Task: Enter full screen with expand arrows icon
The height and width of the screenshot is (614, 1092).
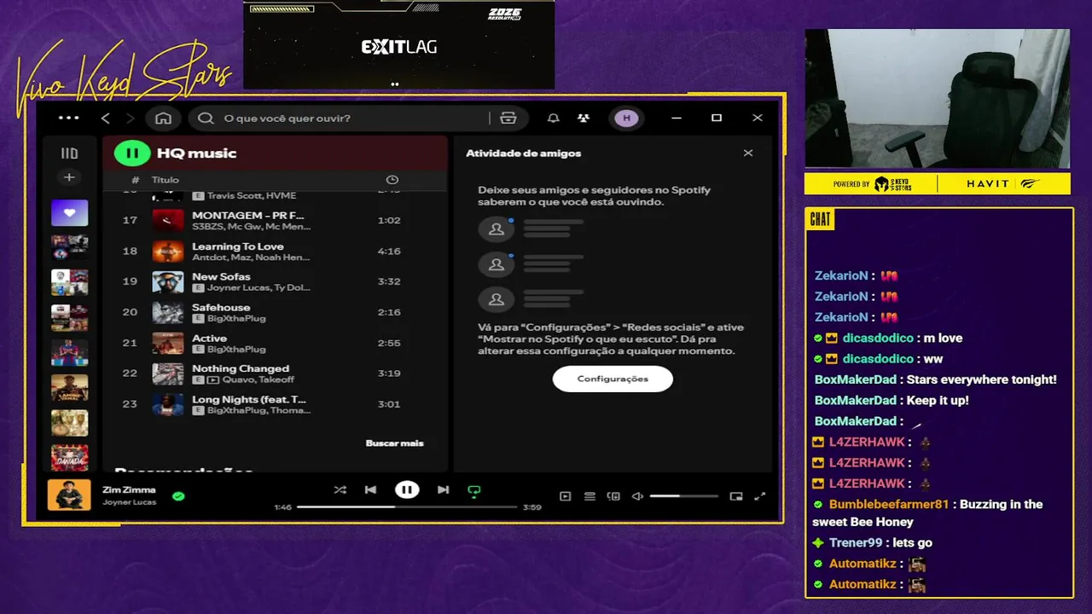Action: pos(760,496)
